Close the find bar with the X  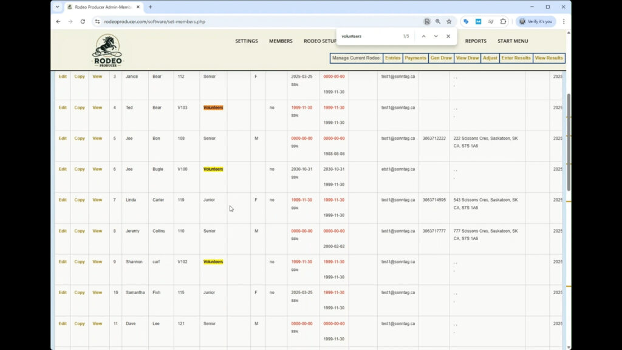coord(448,36)
